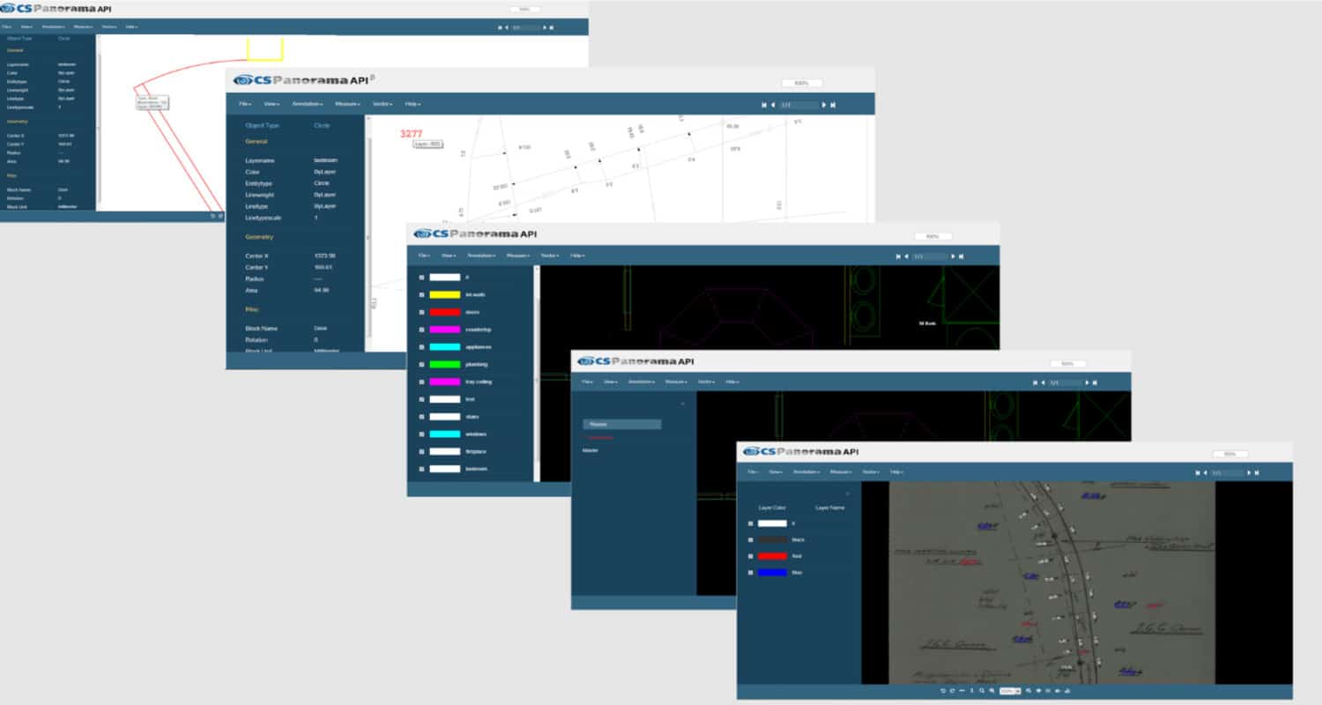1322x705 pixels.
Task: Go to last page in front window
Action: tap(1257, 472)
